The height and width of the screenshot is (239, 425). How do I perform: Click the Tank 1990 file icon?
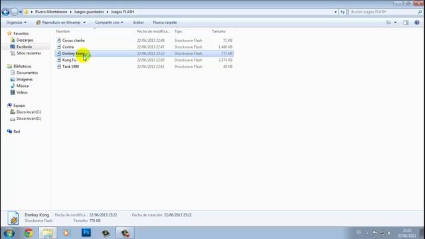59,66
